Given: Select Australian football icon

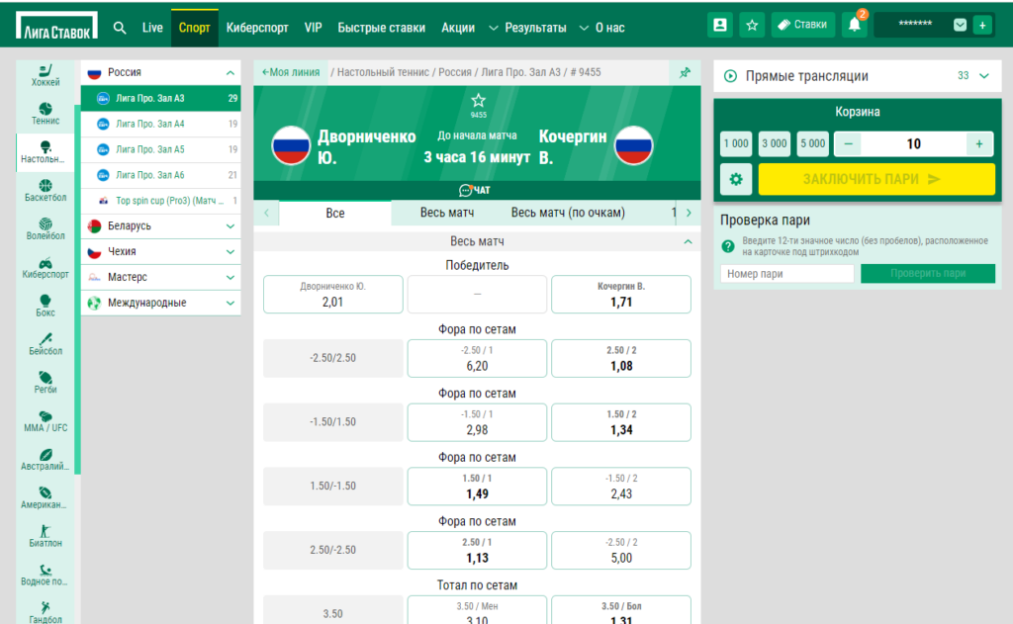Looking at the screenshot, I should [x=46, y=459].
